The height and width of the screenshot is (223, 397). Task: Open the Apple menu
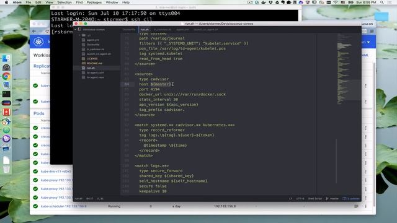tap(6, 2)
